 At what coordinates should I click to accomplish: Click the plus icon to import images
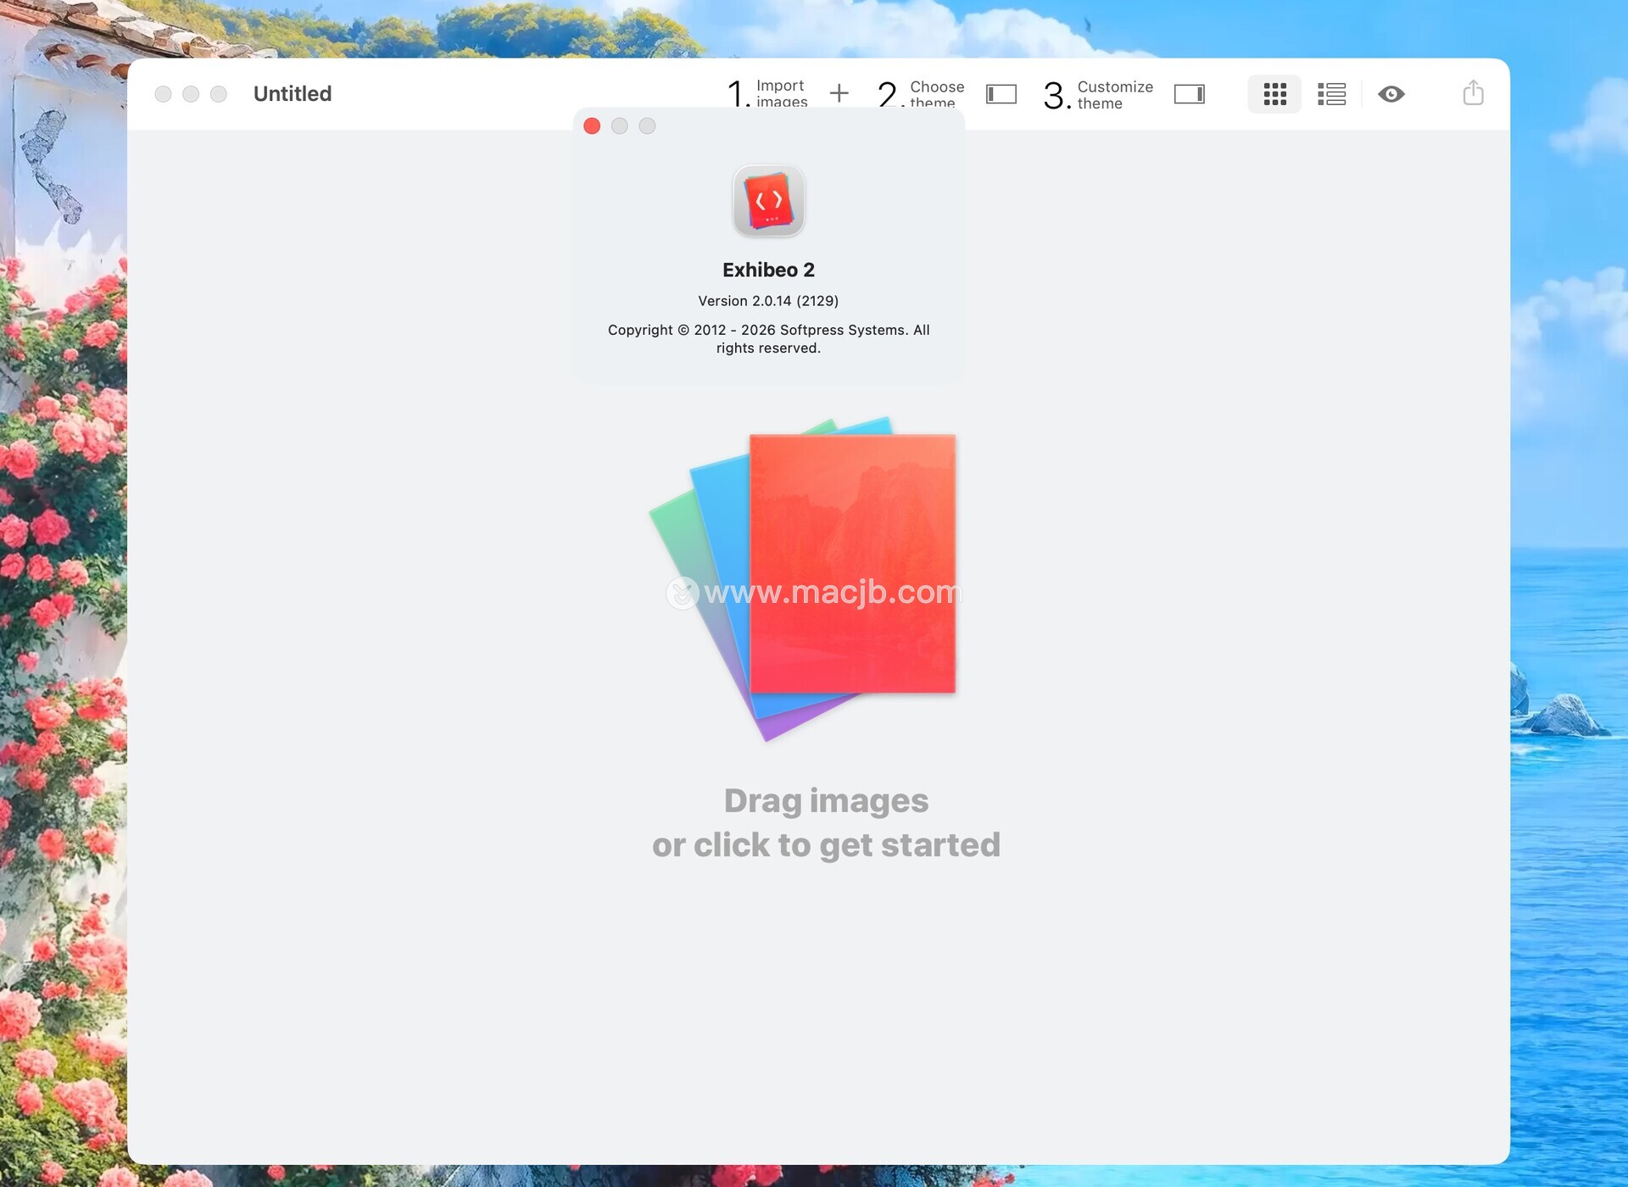(839, 93)
